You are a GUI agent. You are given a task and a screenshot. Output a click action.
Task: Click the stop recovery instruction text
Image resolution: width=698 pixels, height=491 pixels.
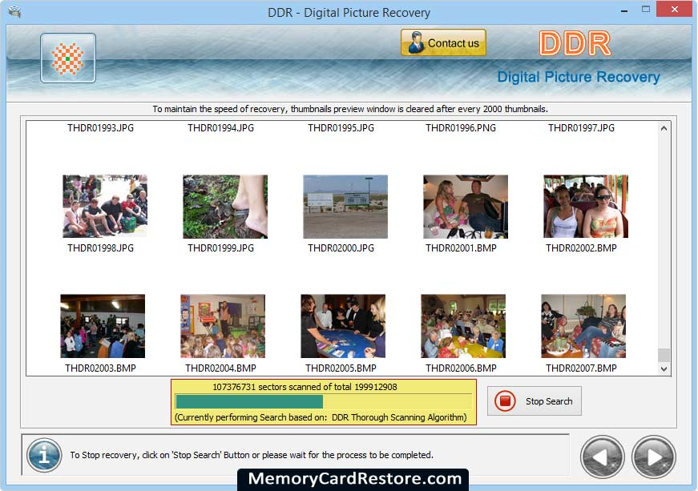coord(252,455)
